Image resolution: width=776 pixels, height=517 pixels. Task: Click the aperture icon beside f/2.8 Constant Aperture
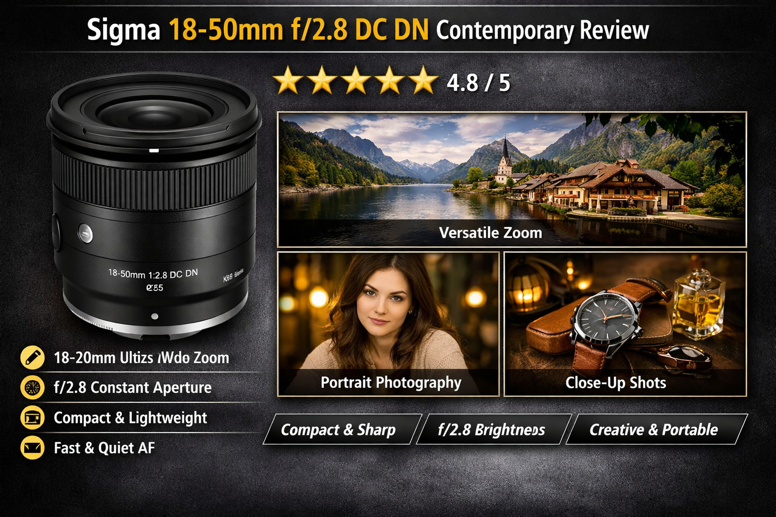32,388
